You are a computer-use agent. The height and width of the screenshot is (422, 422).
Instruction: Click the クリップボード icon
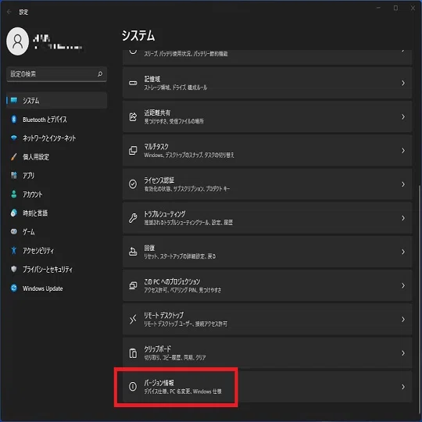[133, 353]
